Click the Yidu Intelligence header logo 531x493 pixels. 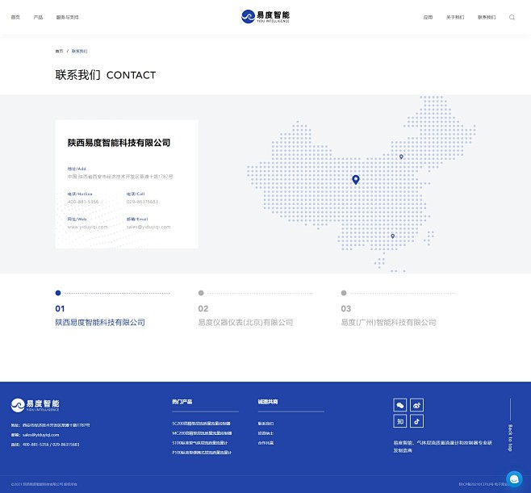click(x=265, y=17)
